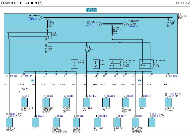Click the triangle connector marked D

coord(100,24)
